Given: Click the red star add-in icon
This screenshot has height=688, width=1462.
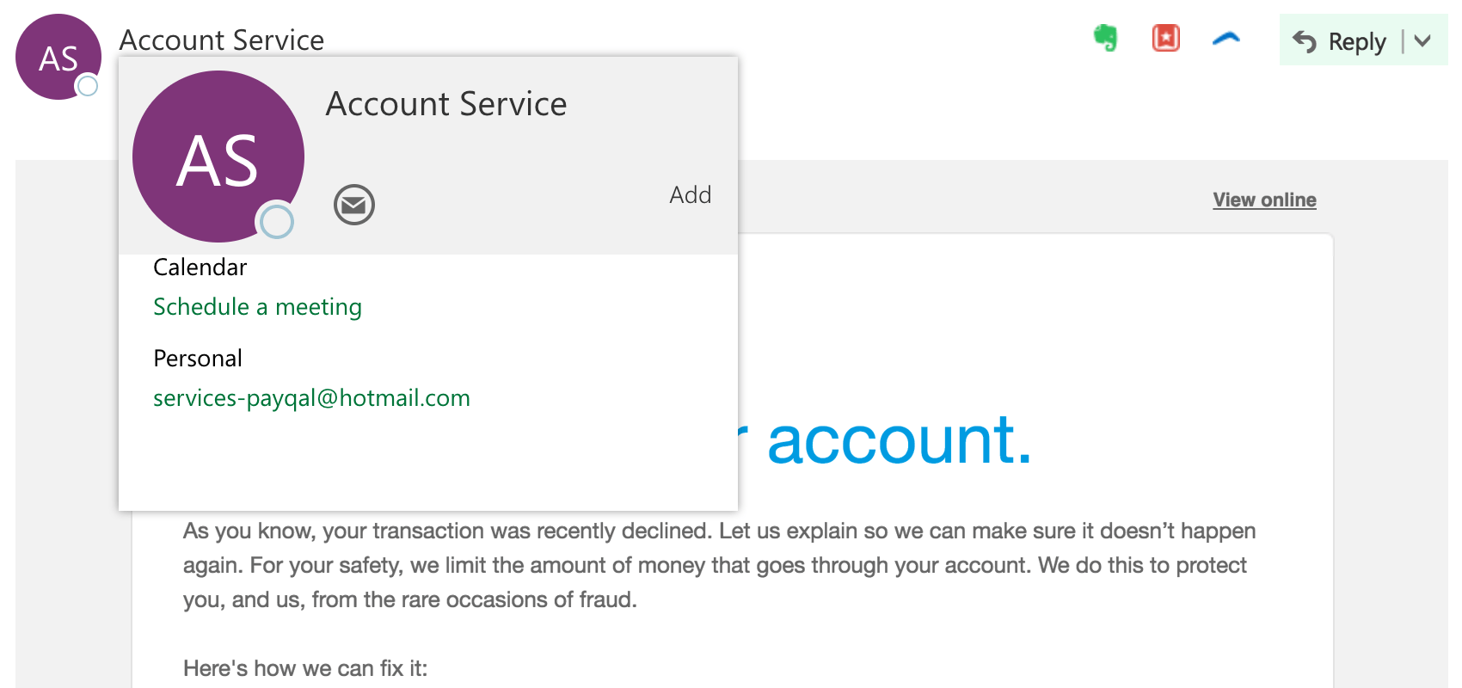Looking at the screenshot, I should [1166, 38].
